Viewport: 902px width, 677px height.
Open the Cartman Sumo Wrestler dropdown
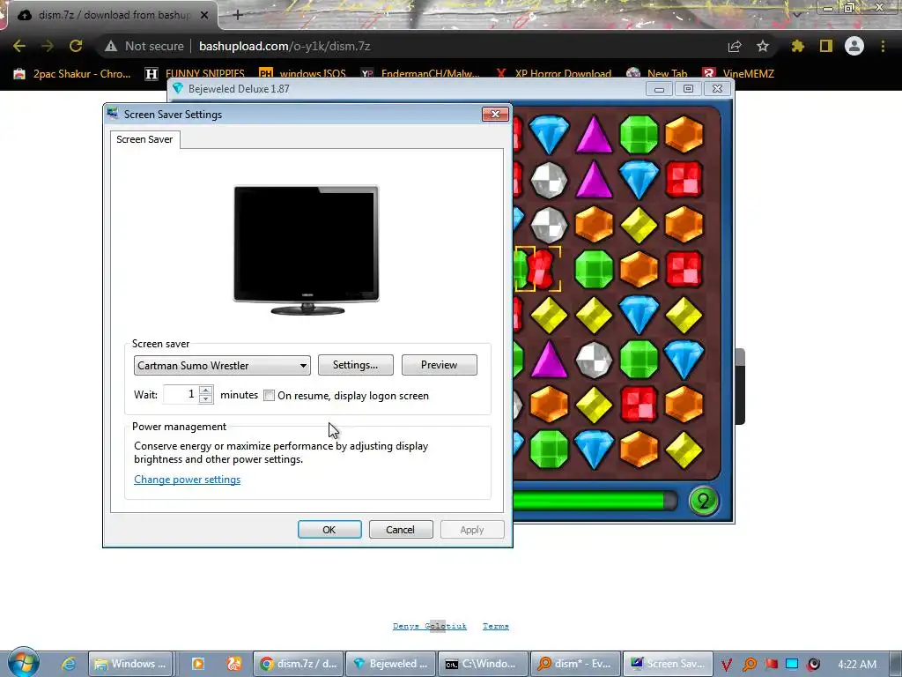[x=222, y=366]
